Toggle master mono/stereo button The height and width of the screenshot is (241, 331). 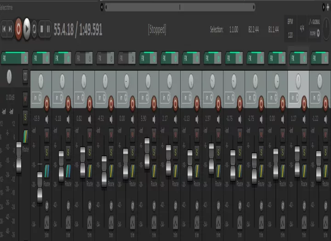[x=25, y=77]
